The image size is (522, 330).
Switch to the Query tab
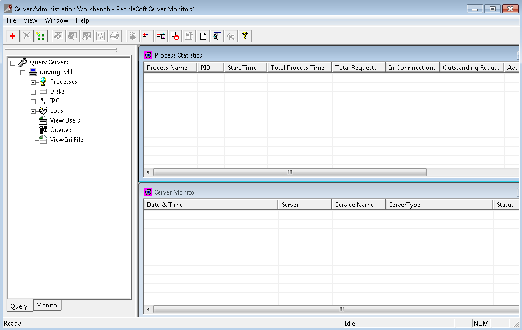tap(19, 306)
